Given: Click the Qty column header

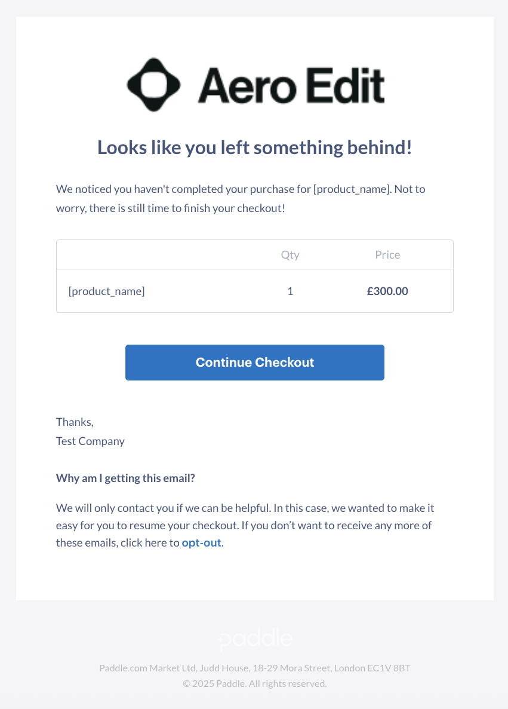Looking at the screenshot, I should pos(290,255).
